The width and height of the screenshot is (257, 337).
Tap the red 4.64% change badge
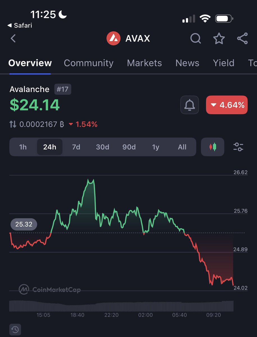(227, 105)
